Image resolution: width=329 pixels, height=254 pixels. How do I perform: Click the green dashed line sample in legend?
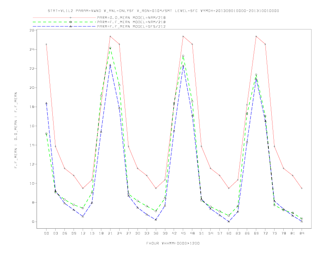click(x=64, y=22)
